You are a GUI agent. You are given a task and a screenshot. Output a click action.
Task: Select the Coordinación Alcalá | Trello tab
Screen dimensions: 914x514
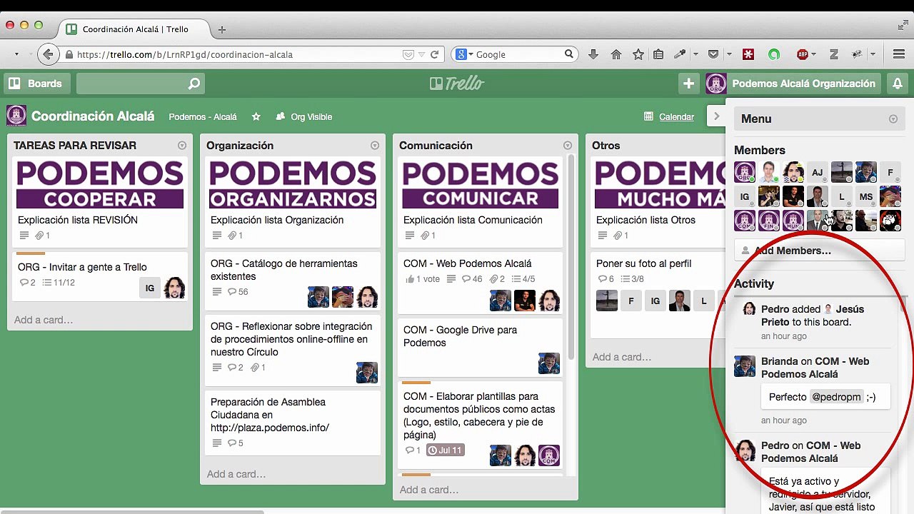click(135, 29)
